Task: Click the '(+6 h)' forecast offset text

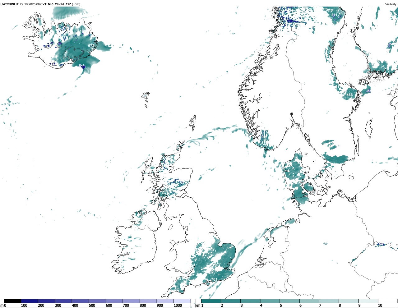Action: 76,4
